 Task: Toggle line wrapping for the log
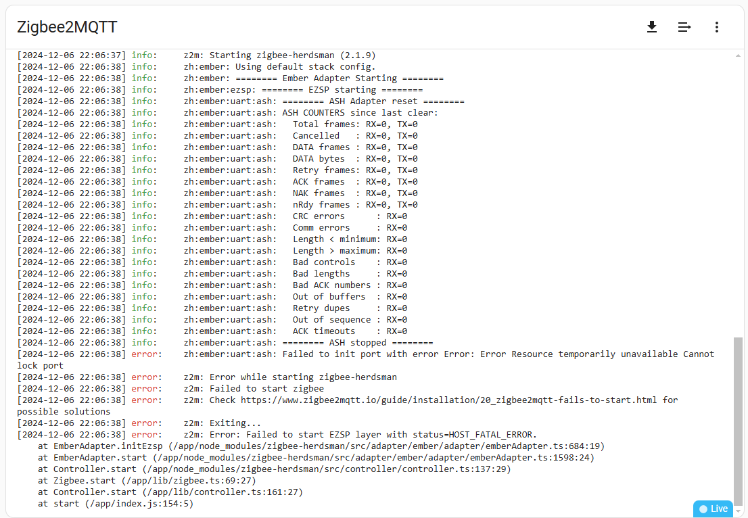[x=684, y=27]
